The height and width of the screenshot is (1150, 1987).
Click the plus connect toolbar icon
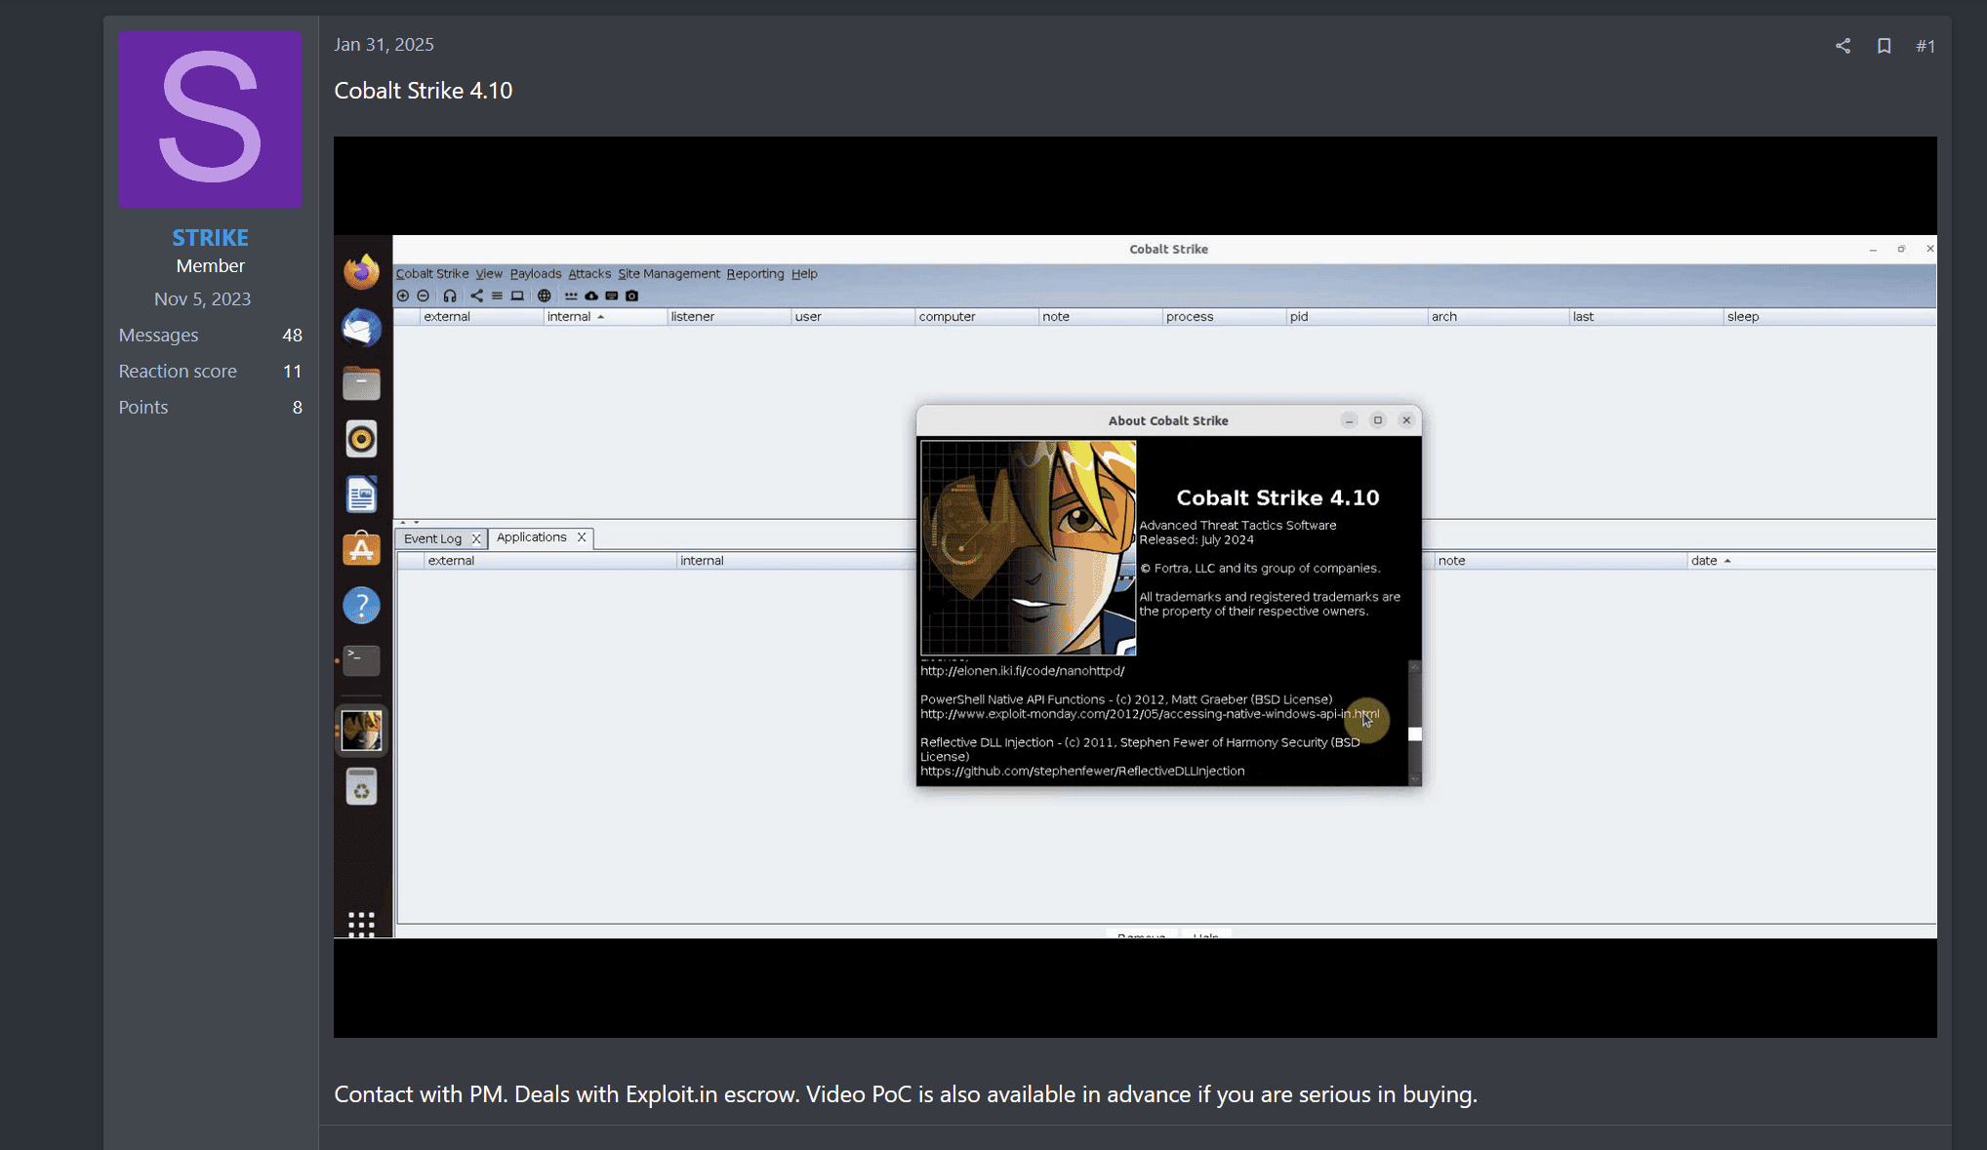[x=403, y=296]
